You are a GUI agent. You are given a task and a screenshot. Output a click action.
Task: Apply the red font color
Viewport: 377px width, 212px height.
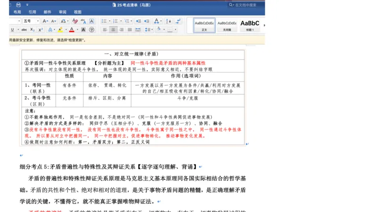[72, 30]
